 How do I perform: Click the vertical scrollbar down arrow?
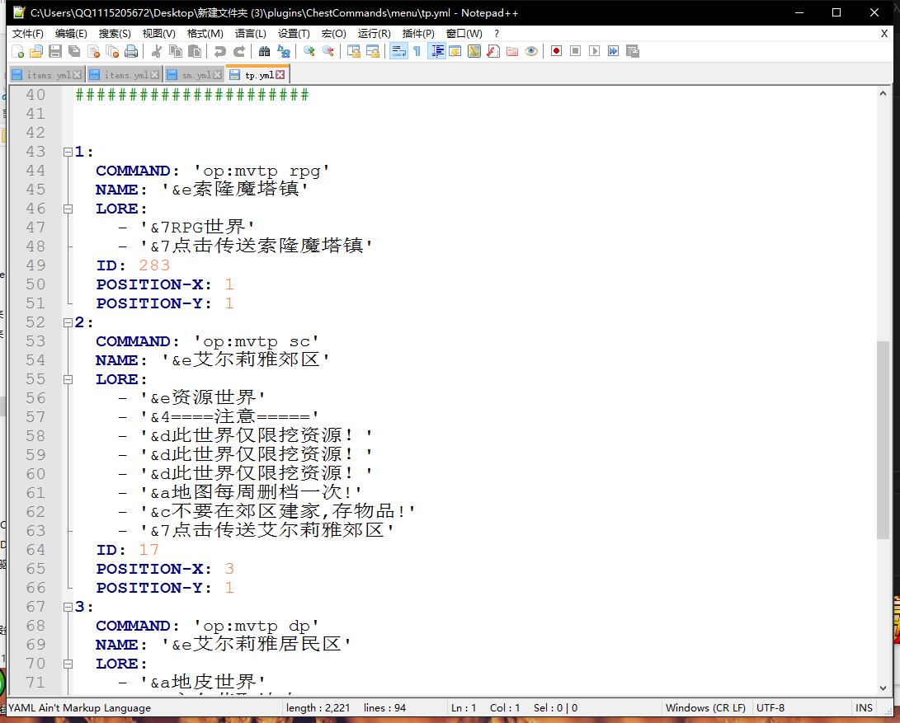click(x=883, y=688)
